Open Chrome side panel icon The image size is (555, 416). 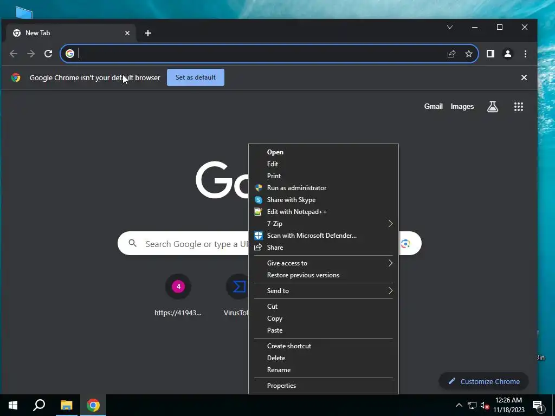click(490, 54)
